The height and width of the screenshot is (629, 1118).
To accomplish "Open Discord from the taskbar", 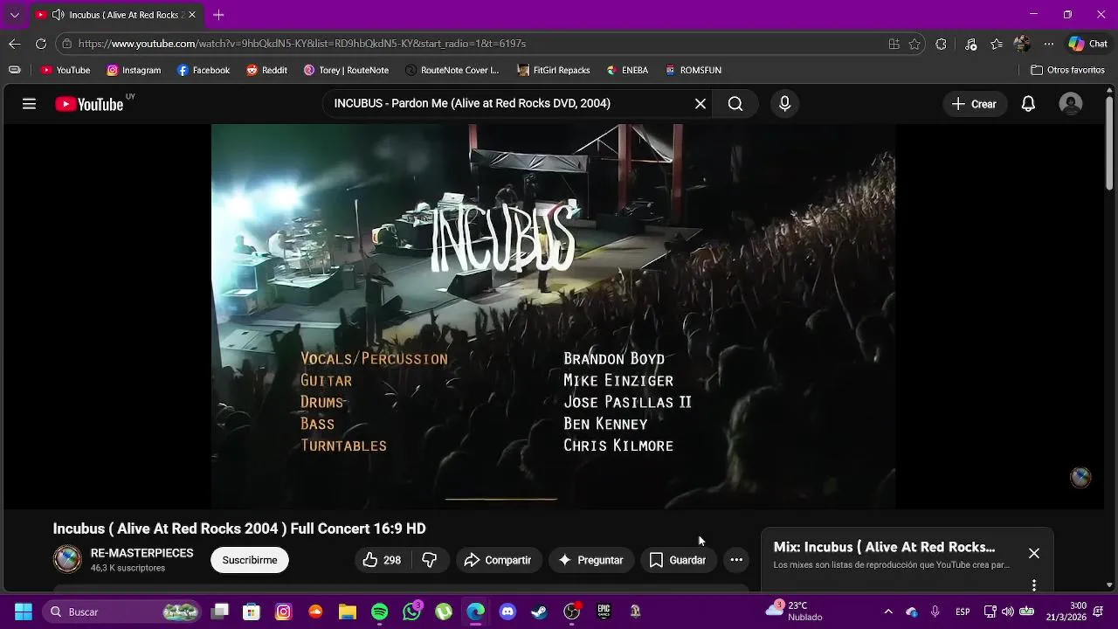I will [x=507, y=612].
